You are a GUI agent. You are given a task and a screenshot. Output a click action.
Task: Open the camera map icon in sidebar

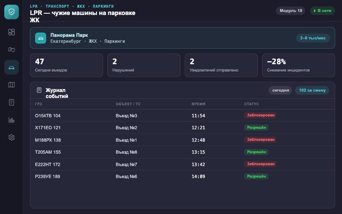12,50
